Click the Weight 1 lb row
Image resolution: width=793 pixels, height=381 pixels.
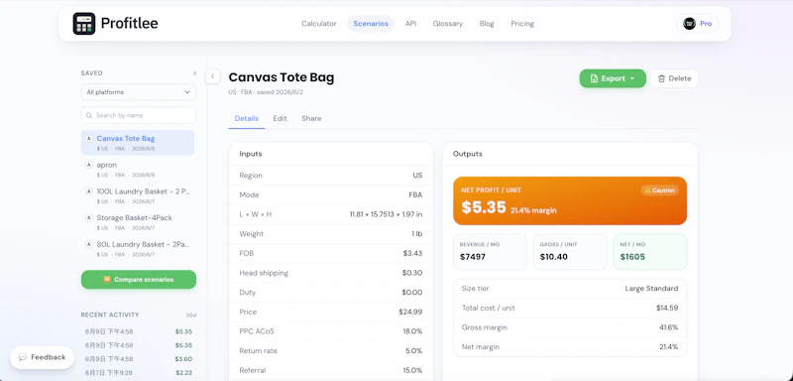coord(331,234)
